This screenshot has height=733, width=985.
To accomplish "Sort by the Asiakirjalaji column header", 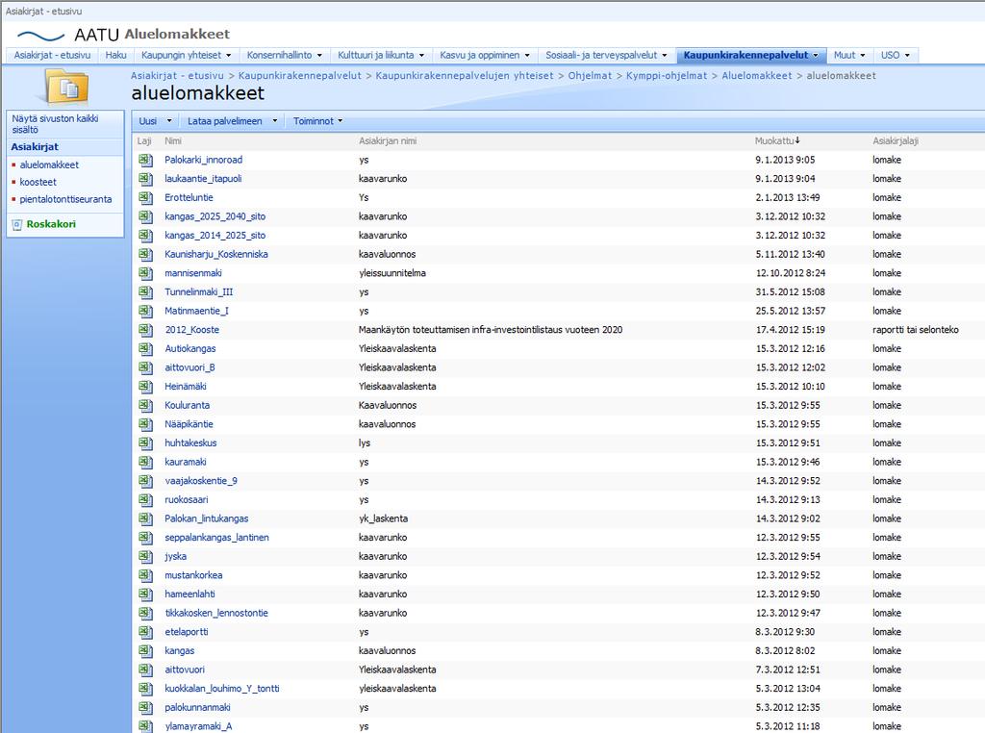I will pyautogui.click(x=896, y=141).
